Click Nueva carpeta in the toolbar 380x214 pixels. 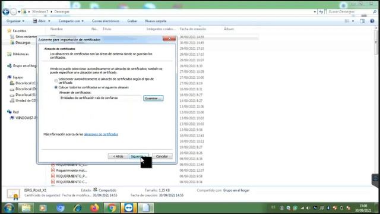pyautogui.click(x=156, y=21)
